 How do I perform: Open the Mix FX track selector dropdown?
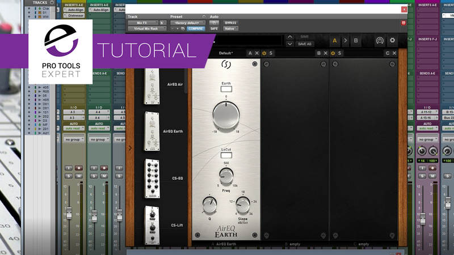click(143, 23)
